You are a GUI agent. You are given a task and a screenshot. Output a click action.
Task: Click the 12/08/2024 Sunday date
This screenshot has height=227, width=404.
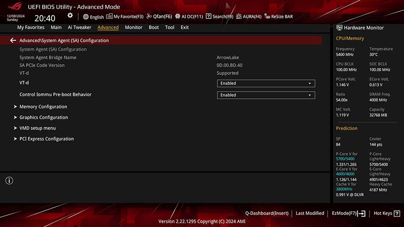click(16, 18)
